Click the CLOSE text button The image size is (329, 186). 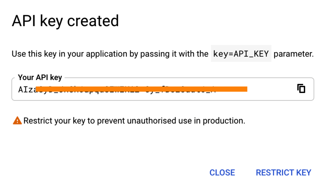pyautogui.click(x=222, y=172)
